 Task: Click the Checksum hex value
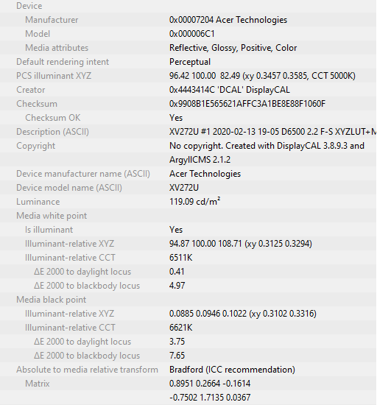(x=247, y=104)
